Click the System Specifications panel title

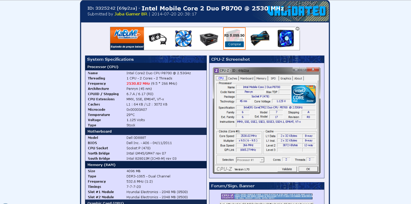110,59
